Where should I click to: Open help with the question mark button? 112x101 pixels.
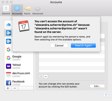tap(106, 95)
